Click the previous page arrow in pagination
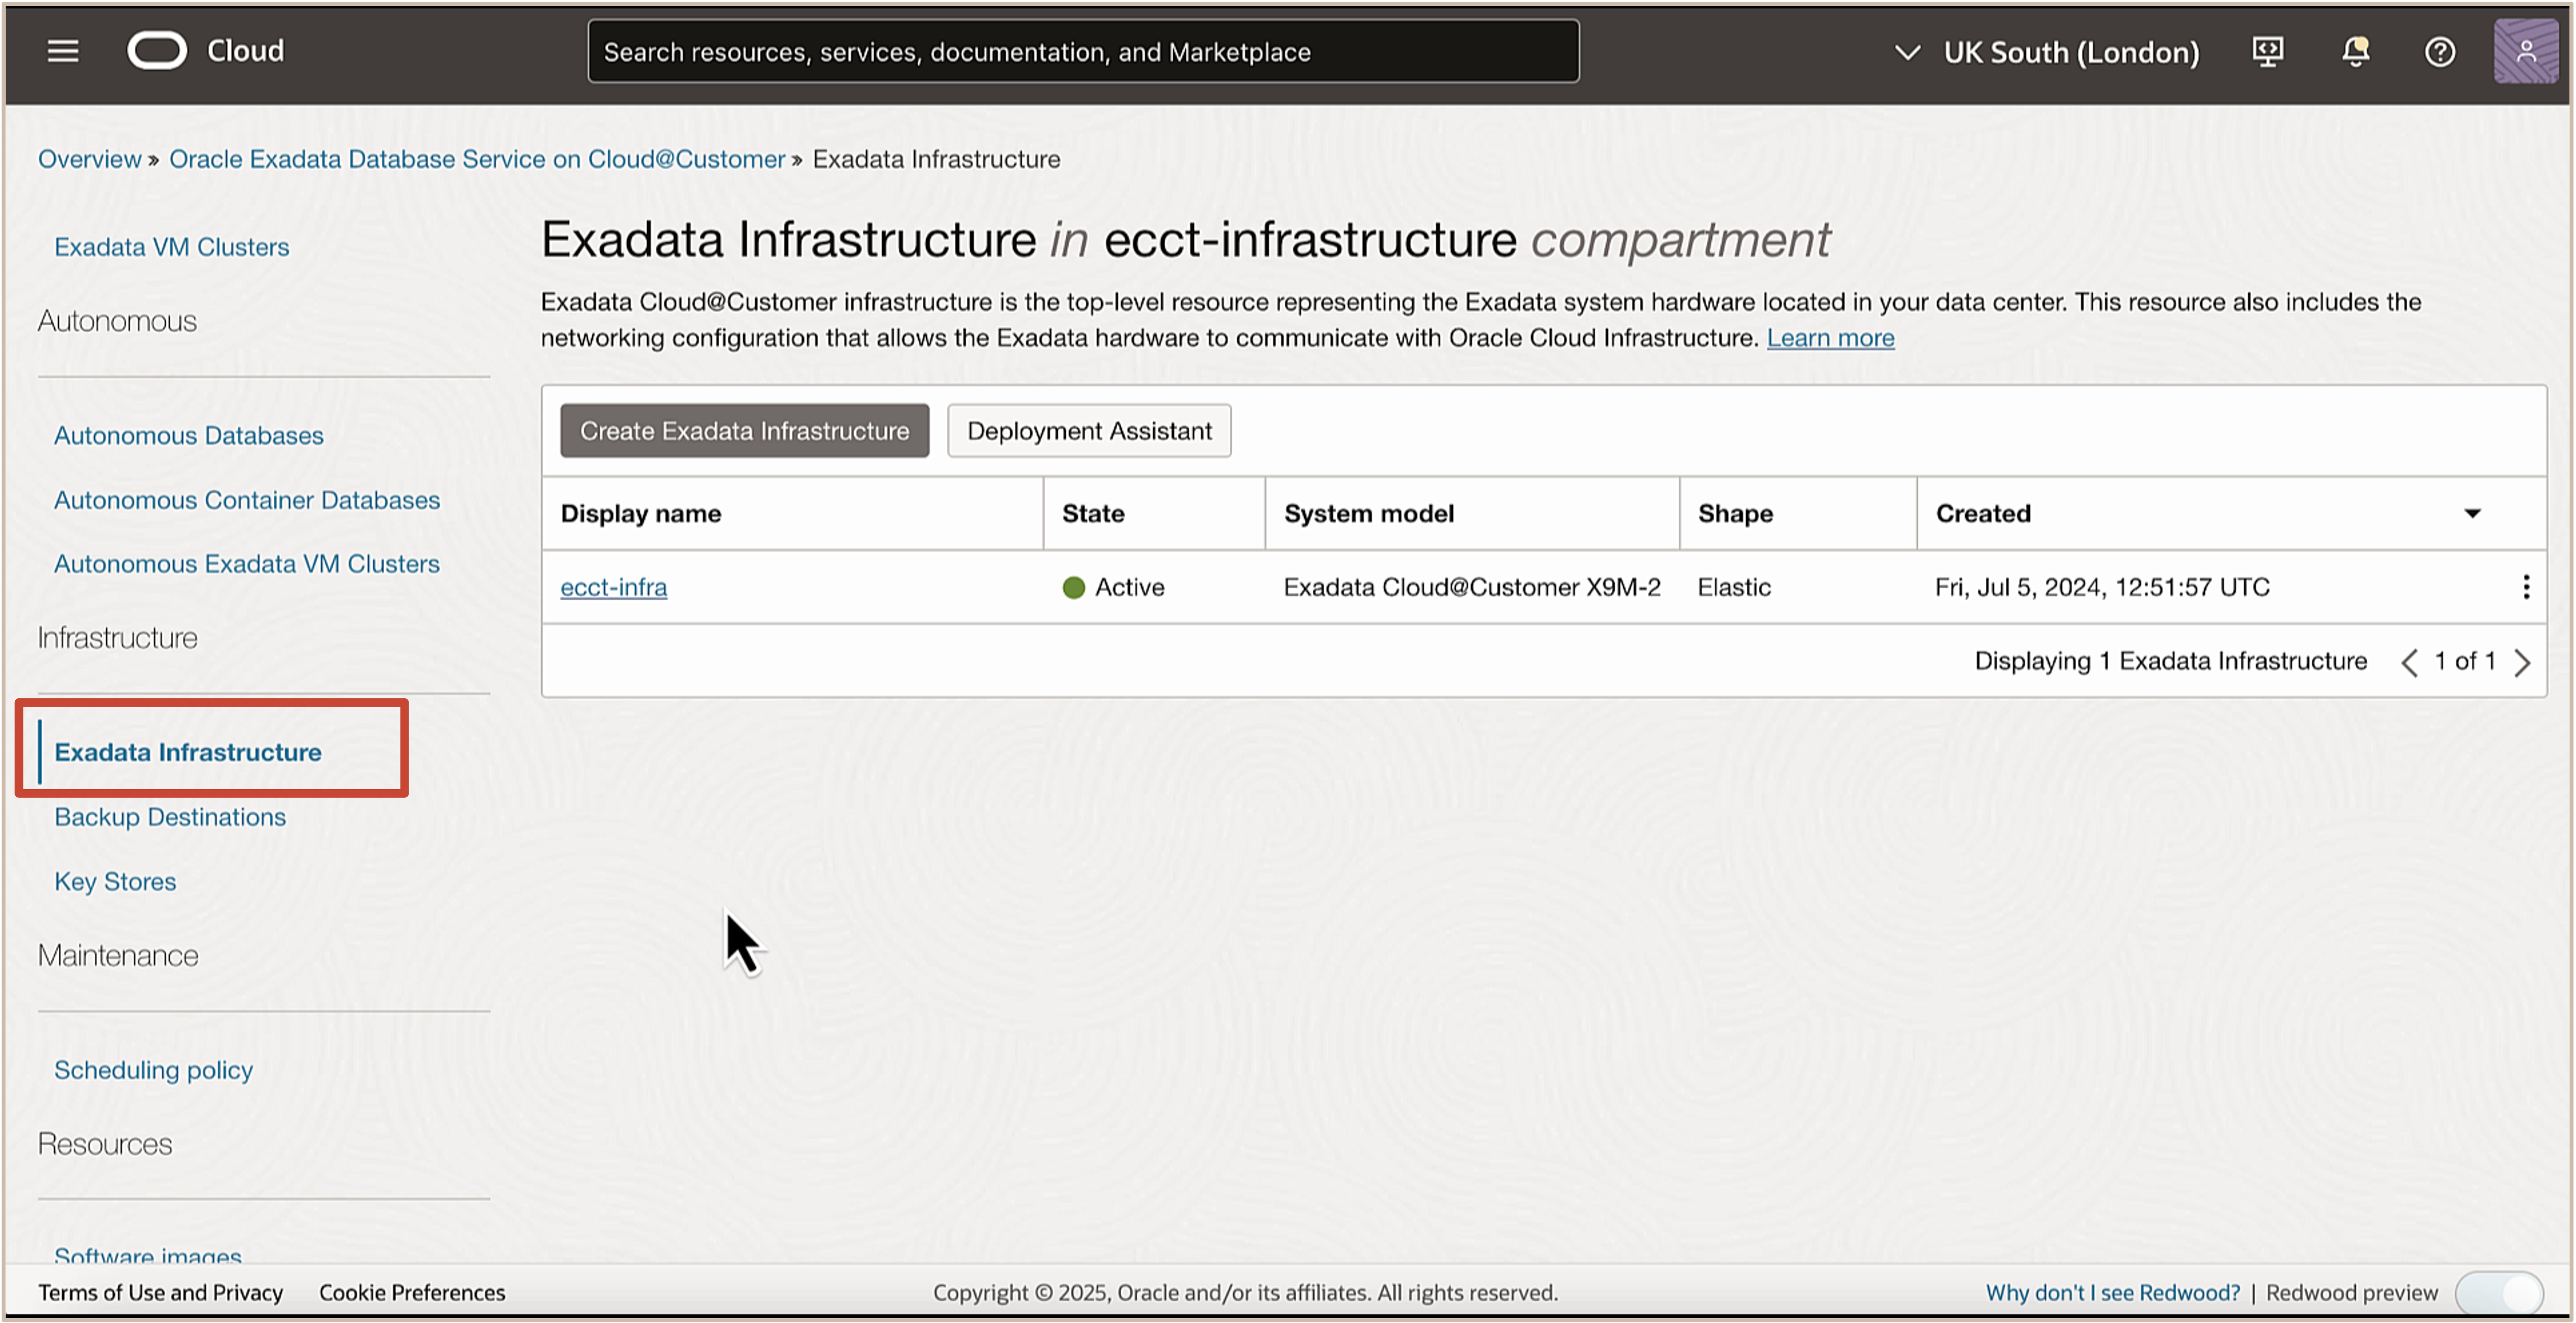 point(2410,662)
